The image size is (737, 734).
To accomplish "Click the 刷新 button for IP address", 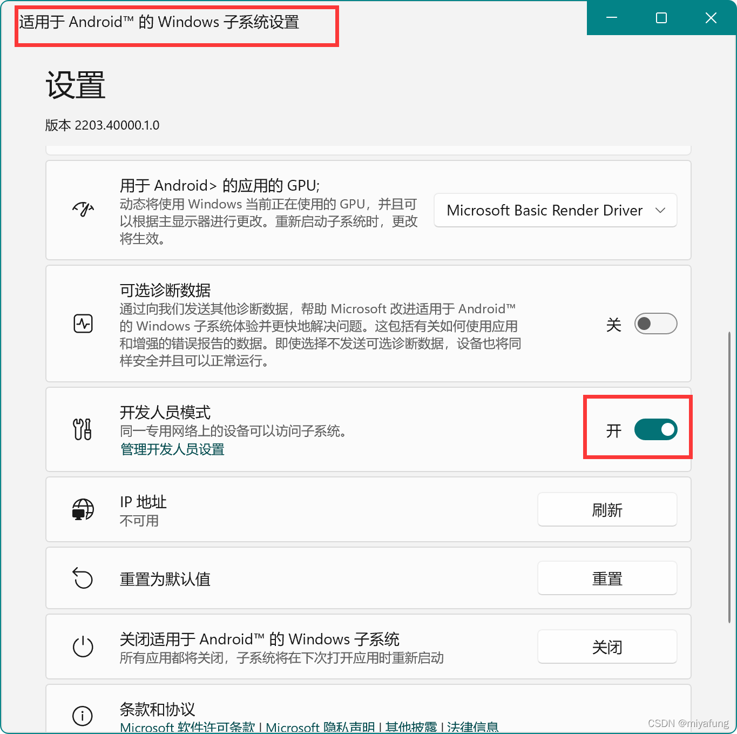I will 607,509.
